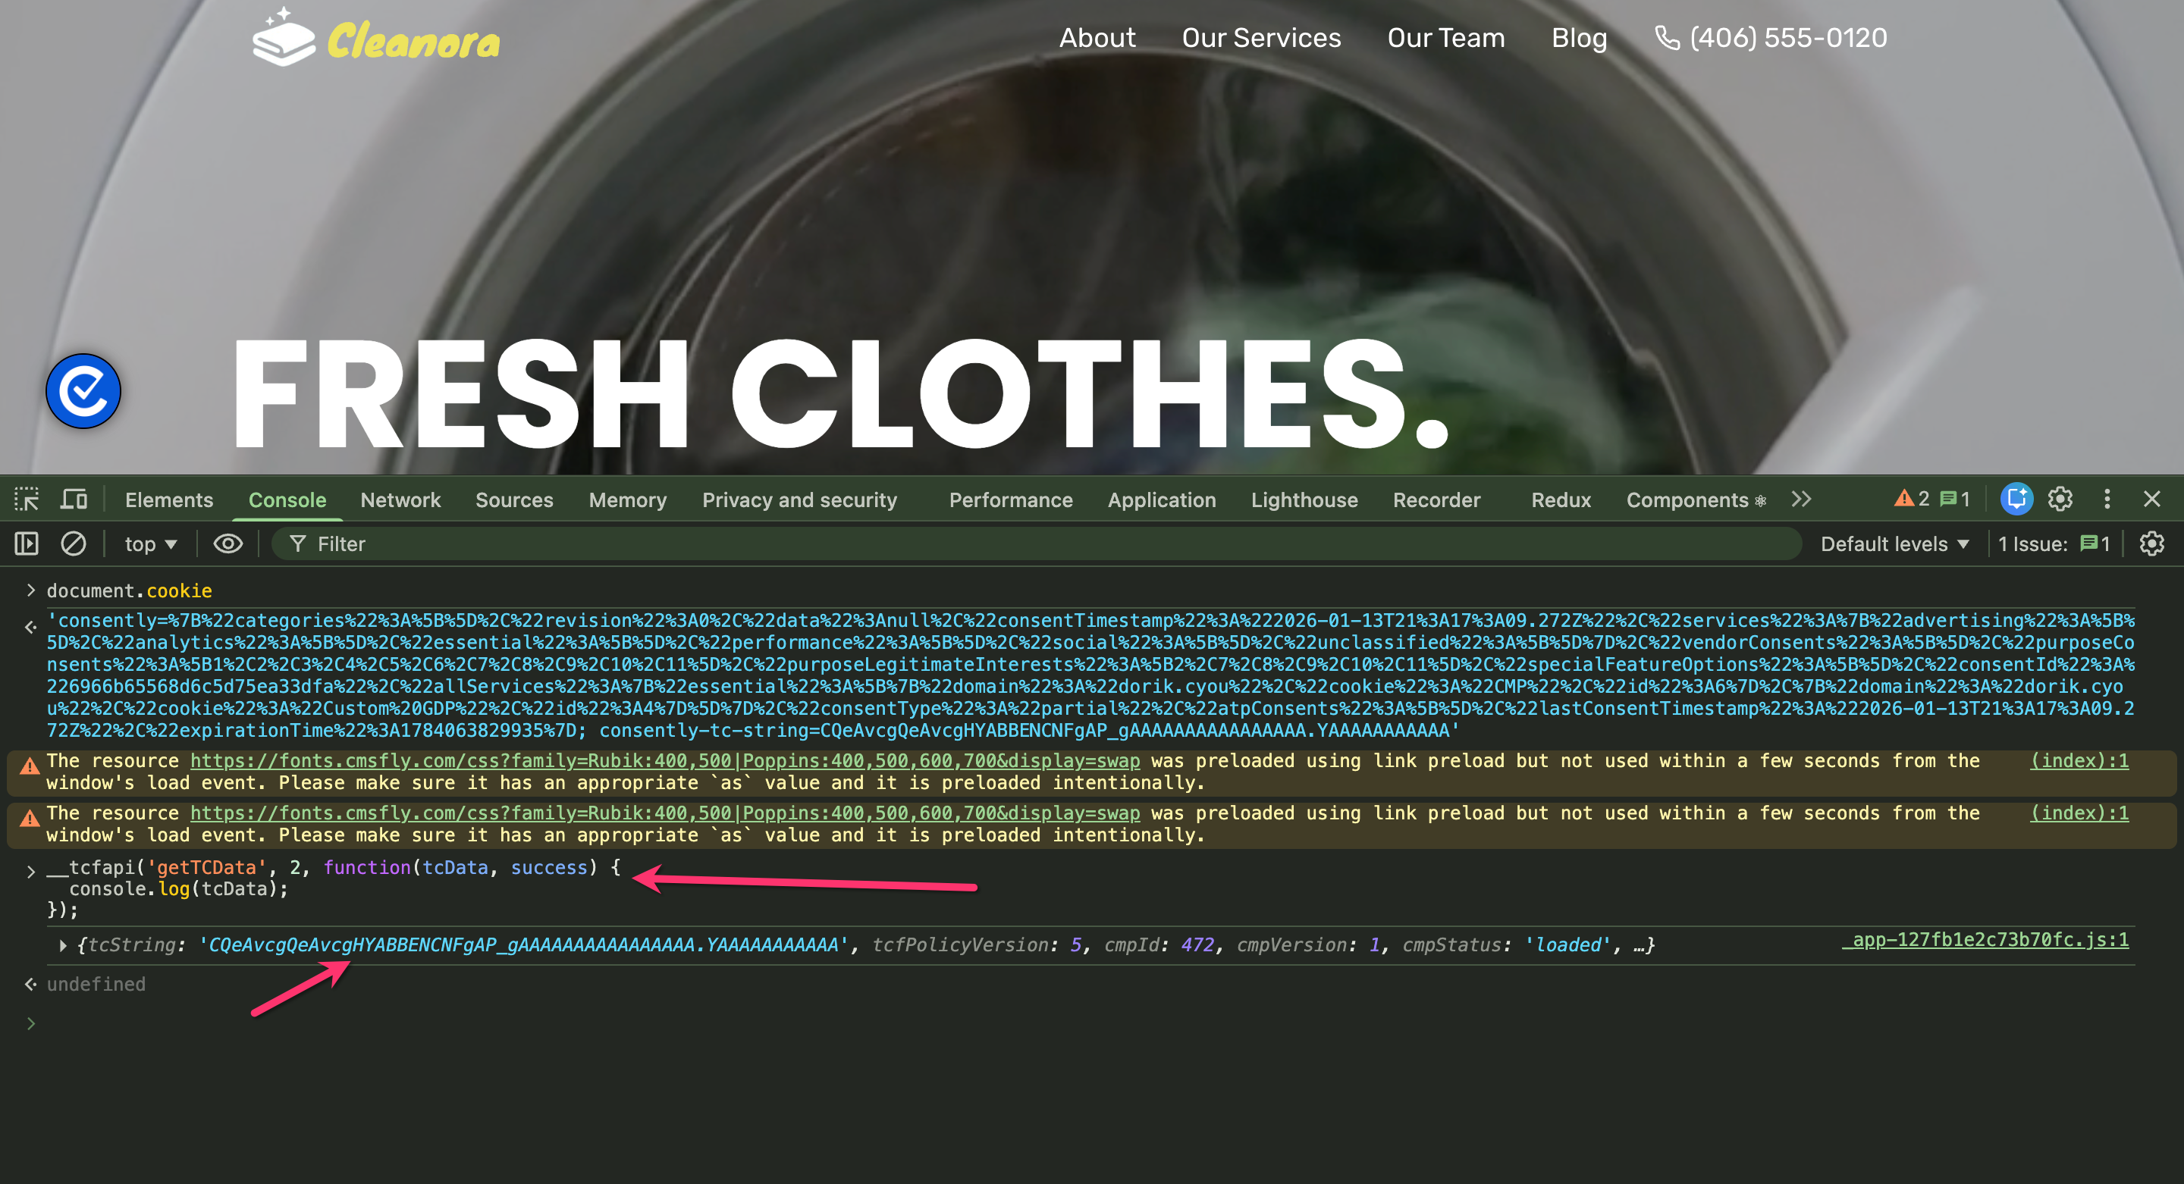The width and height of the screenshot is (2184, 1184).
Task: Expand the logged tcString object
Action: pos(63,945)
